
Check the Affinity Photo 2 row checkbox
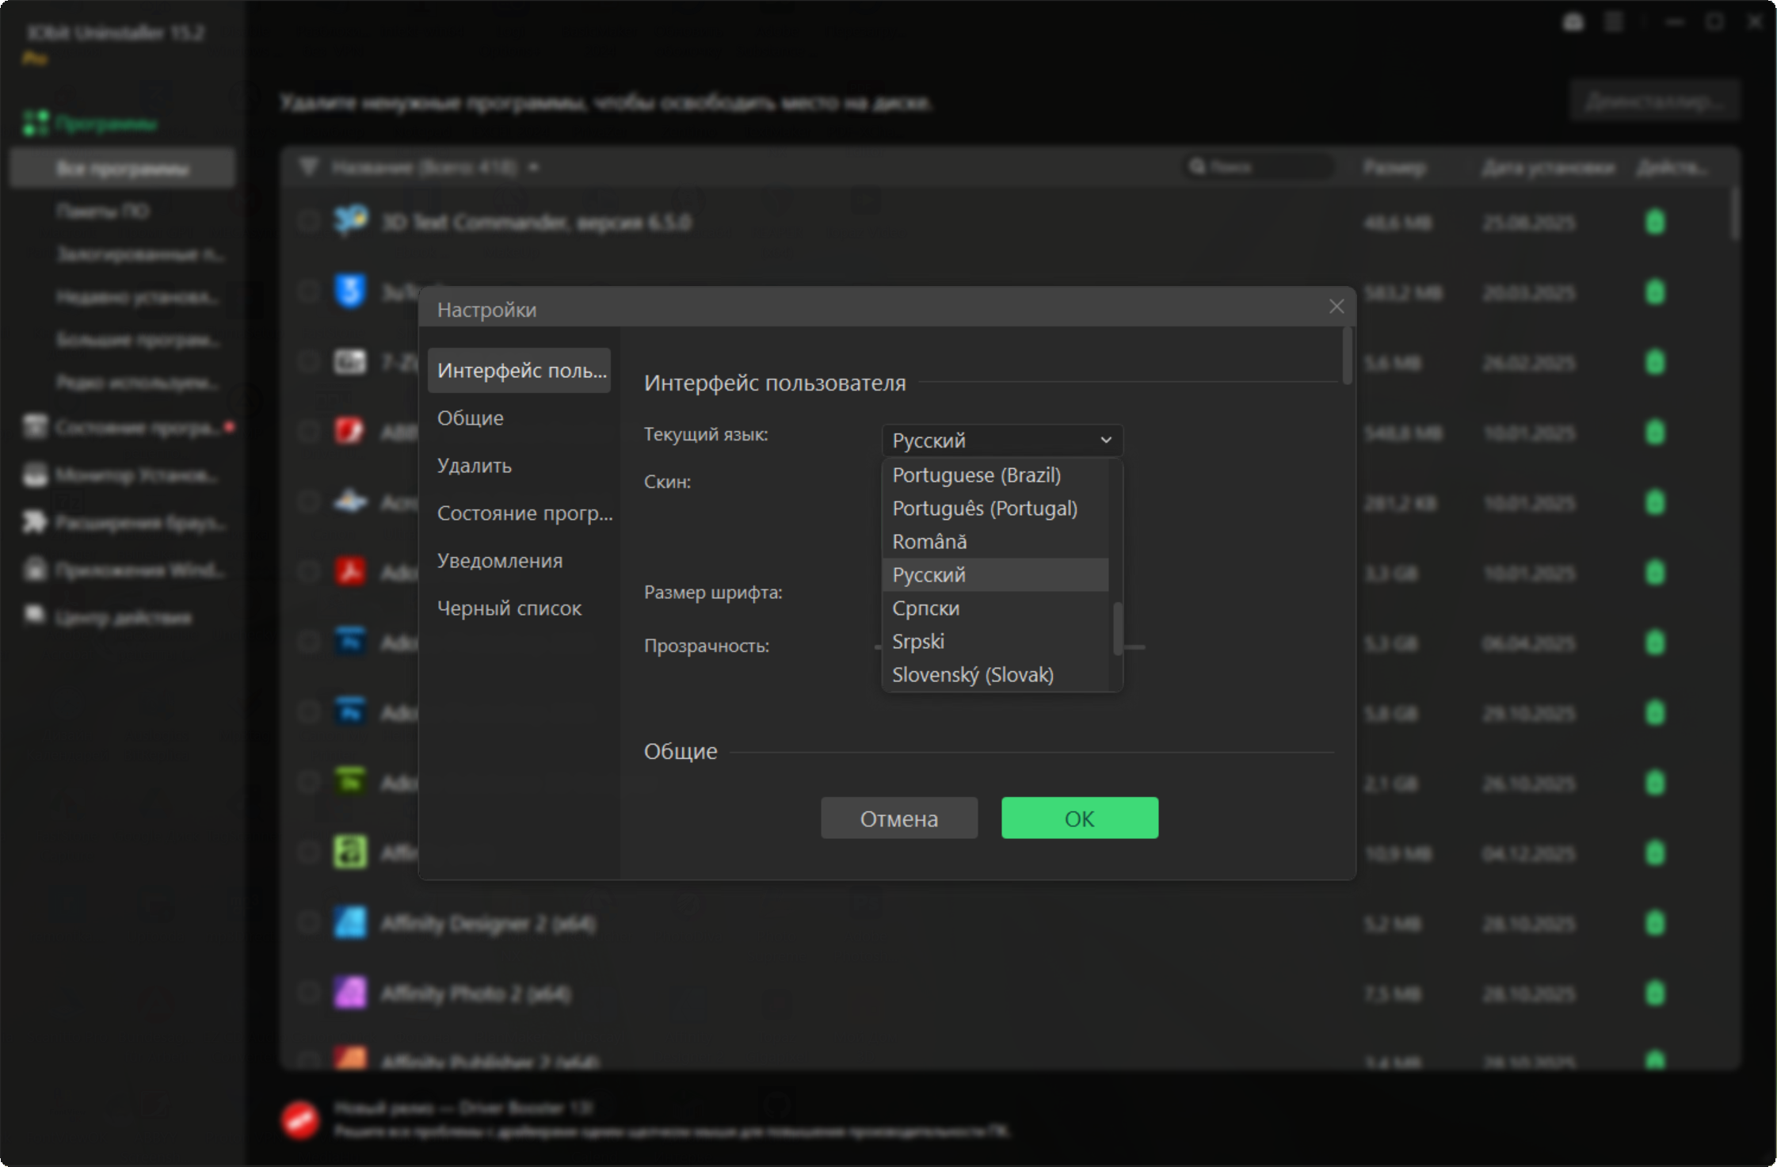pyautogui.click(x=308, y=993)
